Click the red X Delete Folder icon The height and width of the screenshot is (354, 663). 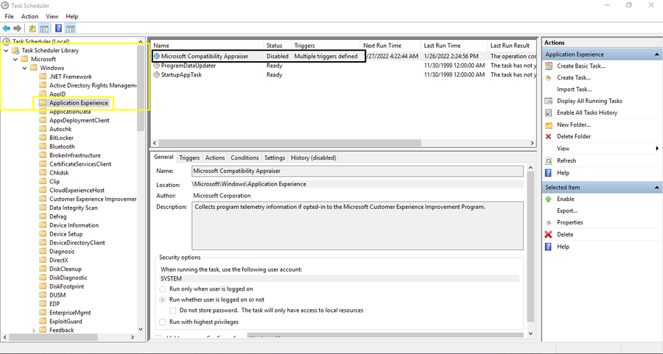(548, 136)
